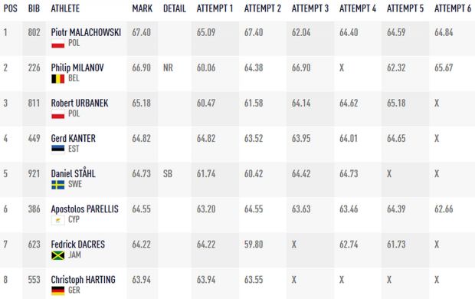Click the Estonia flag beside EST
475x299 pixels.
58,149
